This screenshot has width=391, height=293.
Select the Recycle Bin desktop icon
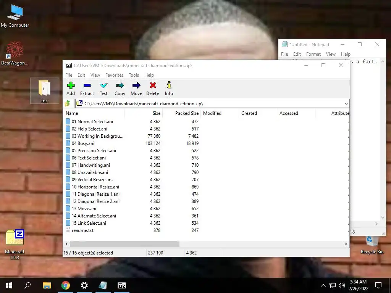click(372, 245)
